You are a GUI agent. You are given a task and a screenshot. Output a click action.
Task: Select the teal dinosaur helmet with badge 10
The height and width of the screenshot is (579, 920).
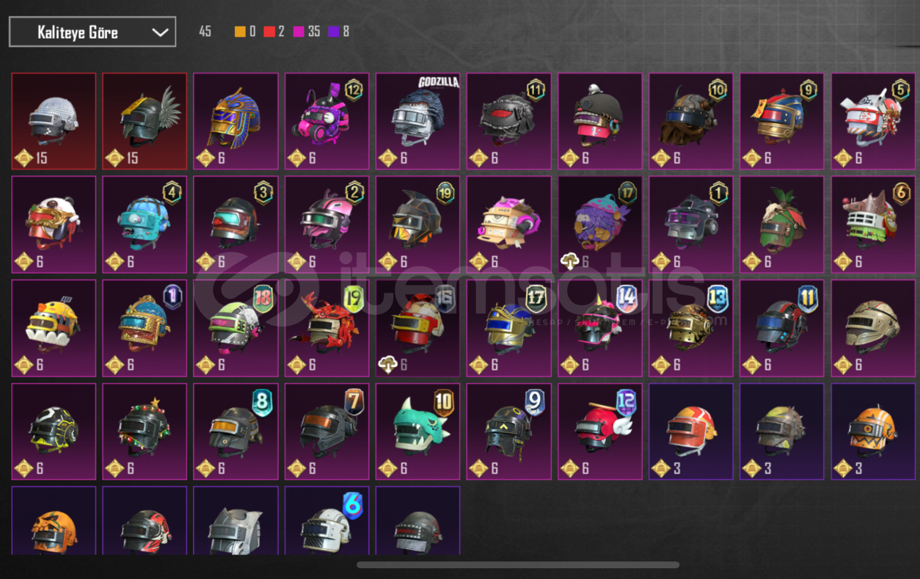pyautogui.click(x=418, y=431)
